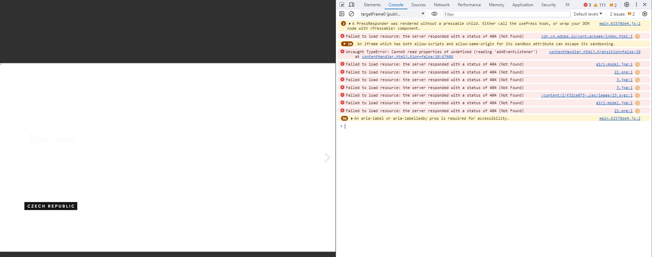Open the contentHandler.html stack trace link ending 10:67466

(407, 57)
